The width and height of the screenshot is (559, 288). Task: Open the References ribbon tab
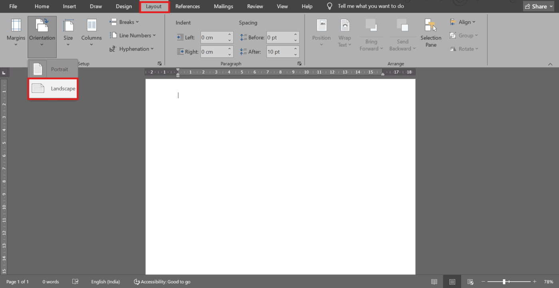click(188, 6)
